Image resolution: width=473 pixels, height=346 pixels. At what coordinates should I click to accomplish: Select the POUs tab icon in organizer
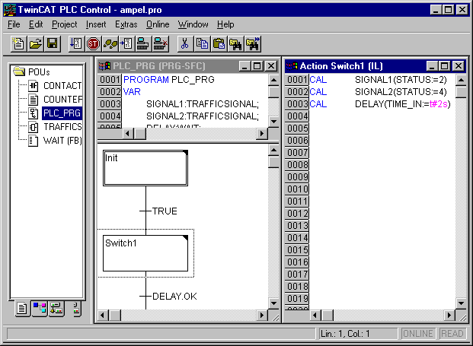point(22,309)
